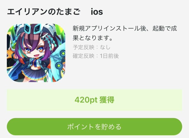189x138 pixels.
Task: Click 起動で成 text in description
Action: [x=164, y=29]
